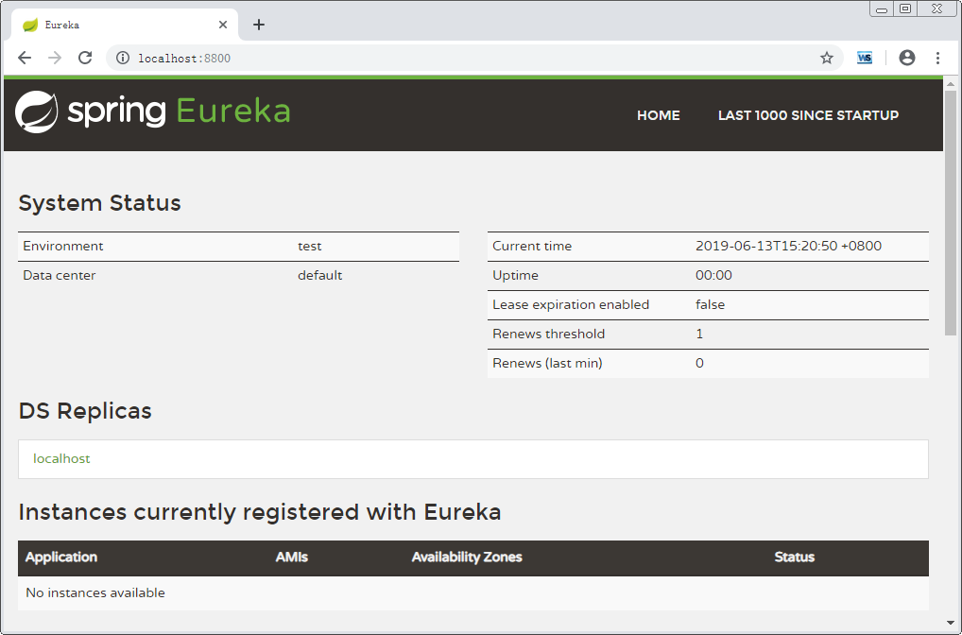Click the 'Instances currently registered with Eureka' heading

pos(260,511)
